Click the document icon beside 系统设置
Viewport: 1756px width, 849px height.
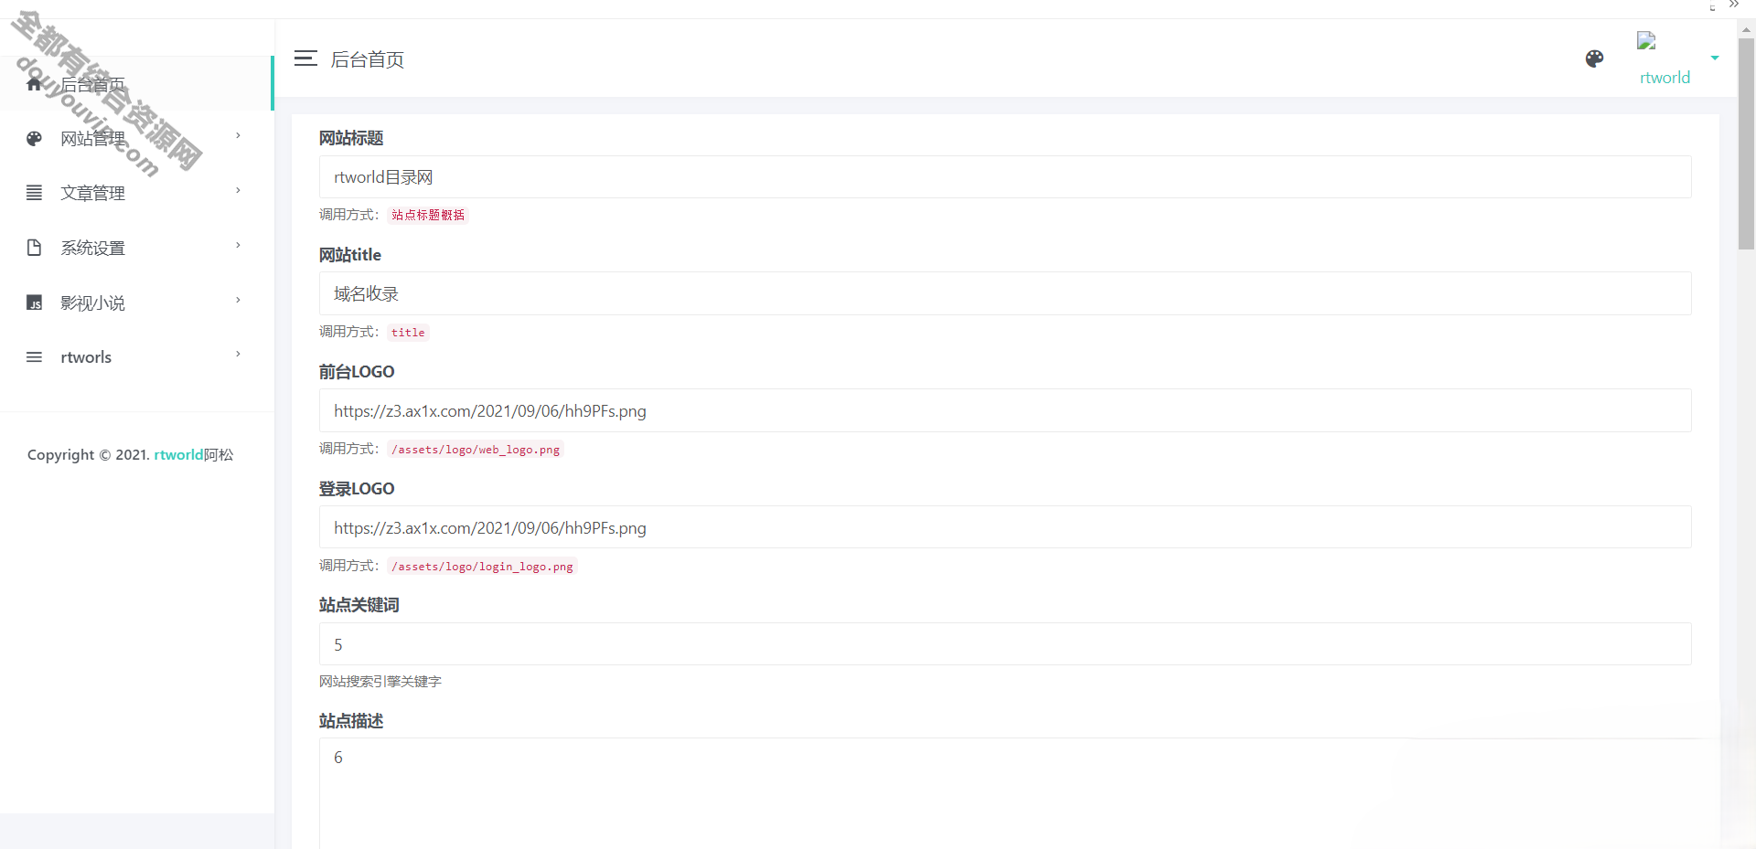(34, 248)
